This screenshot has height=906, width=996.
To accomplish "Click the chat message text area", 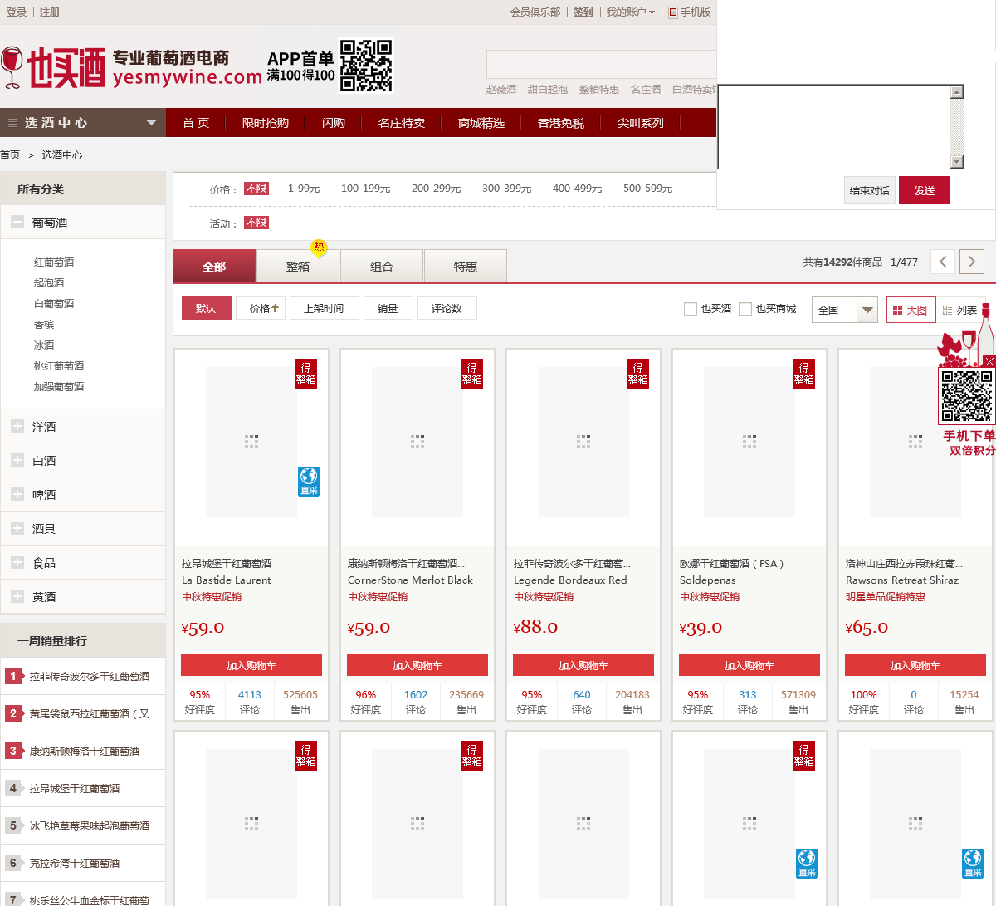I will coord(834,127).
